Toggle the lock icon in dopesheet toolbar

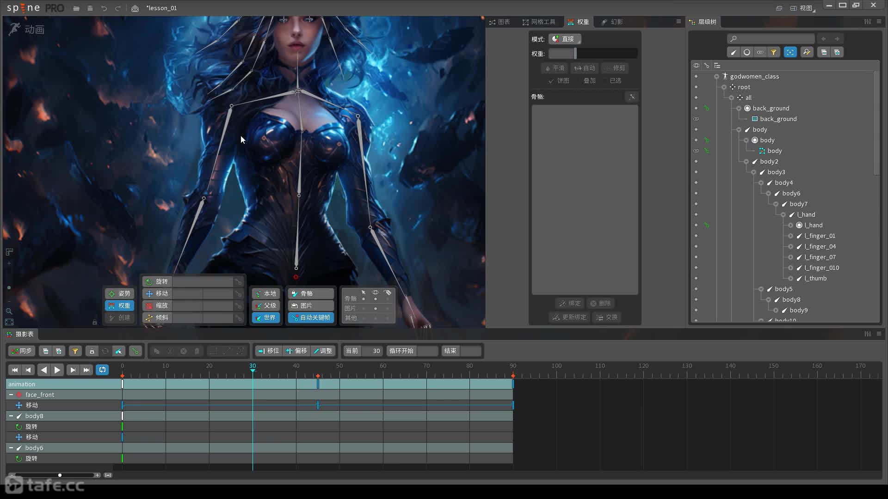(92, 351)
